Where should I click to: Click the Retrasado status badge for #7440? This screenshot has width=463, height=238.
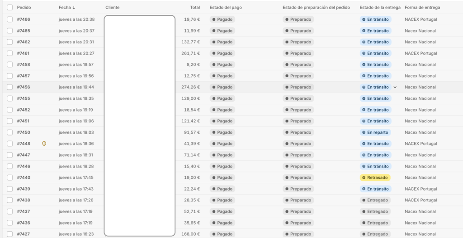click(x=375, y=177)
